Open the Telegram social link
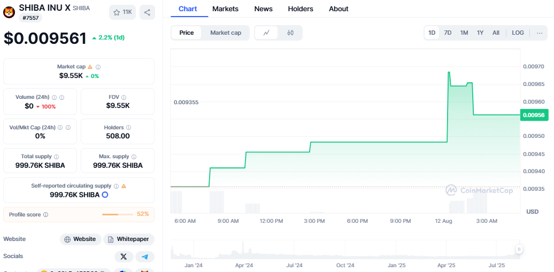Screen dimensions: 554x272 [144, 257]
